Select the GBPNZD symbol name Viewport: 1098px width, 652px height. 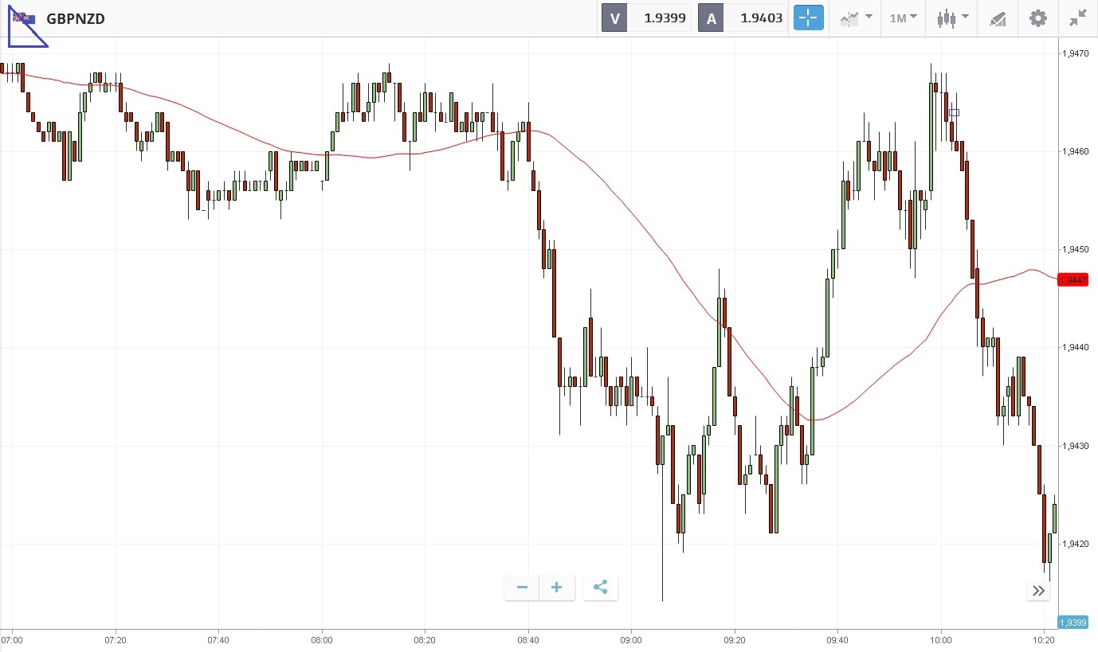click(x=76, y=18)
